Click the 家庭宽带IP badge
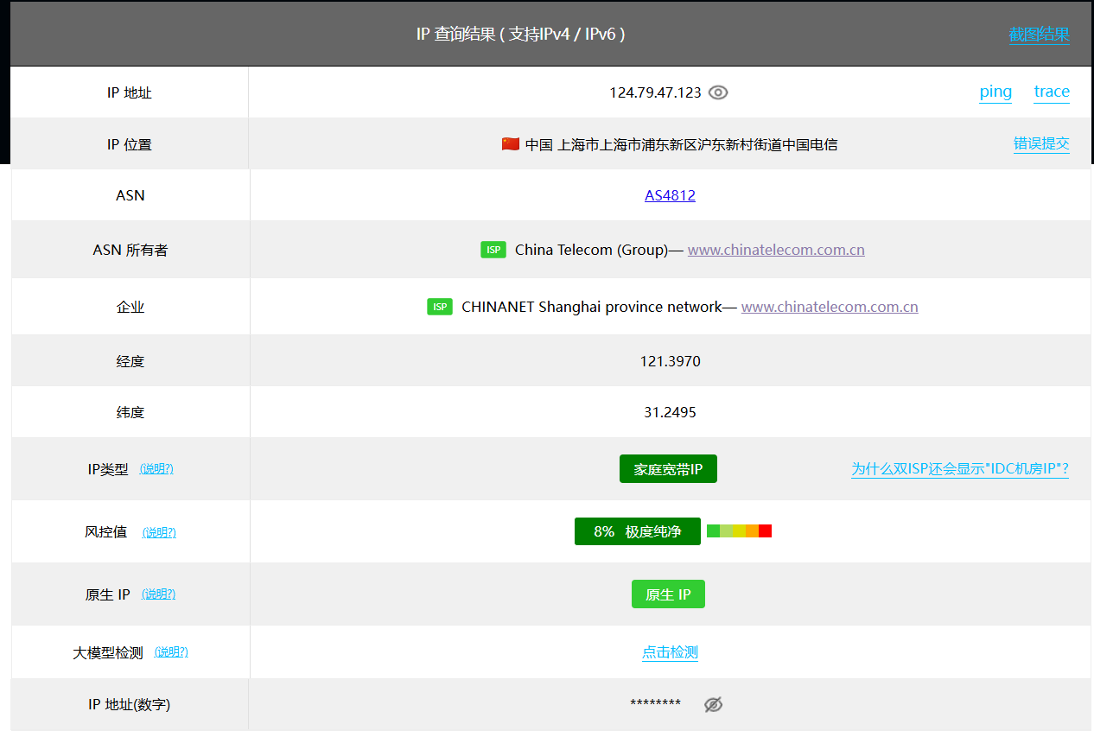Viewport: 1094px width, 737px height. [x=668, y=469]
